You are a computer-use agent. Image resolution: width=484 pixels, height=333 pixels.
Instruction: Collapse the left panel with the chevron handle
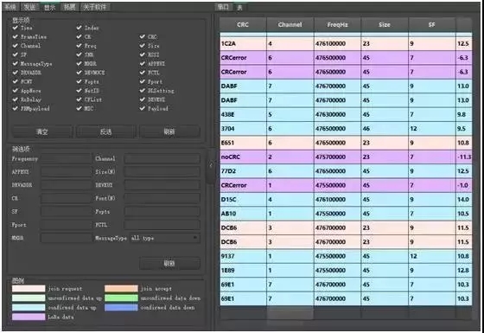211,166
